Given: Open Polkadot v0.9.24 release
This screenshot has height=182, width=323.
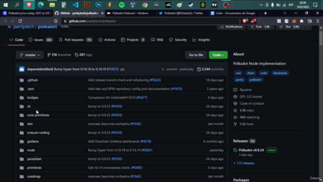Looking at the screenshot, I should tap(251, 150).
